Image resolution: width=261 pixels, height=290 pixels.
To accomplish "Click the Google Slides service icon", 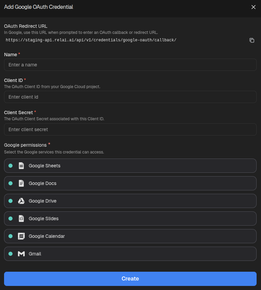I will [x=21, y=219].
